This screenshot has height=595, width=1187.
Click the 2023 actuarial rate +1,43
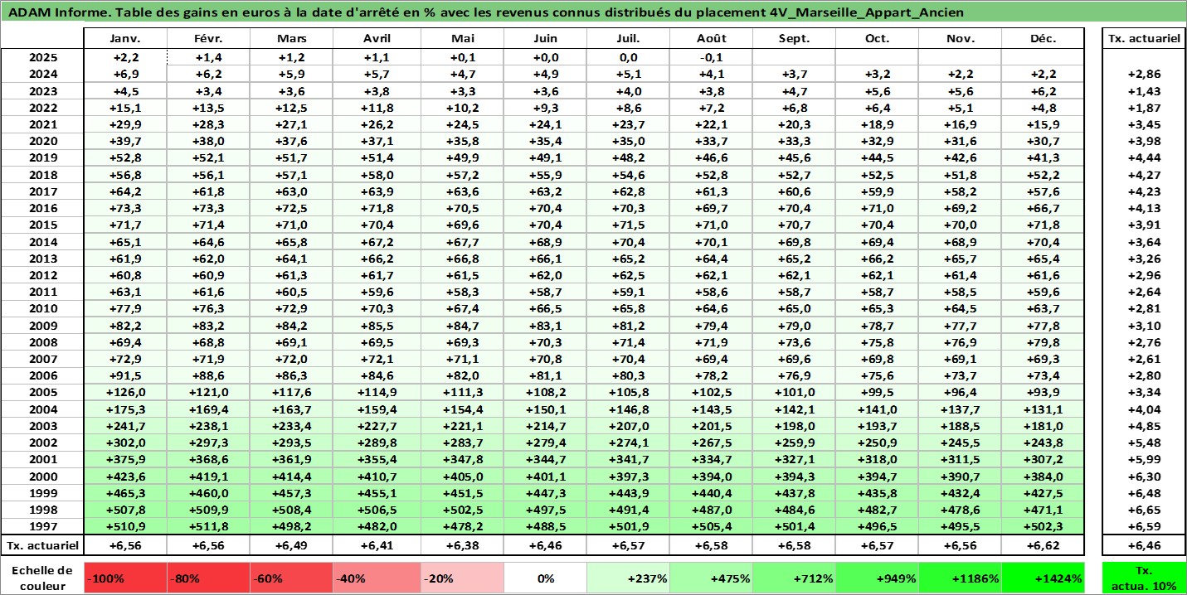click(1144, 91)
